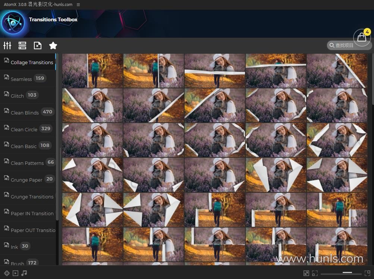Select the Glitch category
The image size is (374, 279).
pyautogui.click(x=28, y=95)
